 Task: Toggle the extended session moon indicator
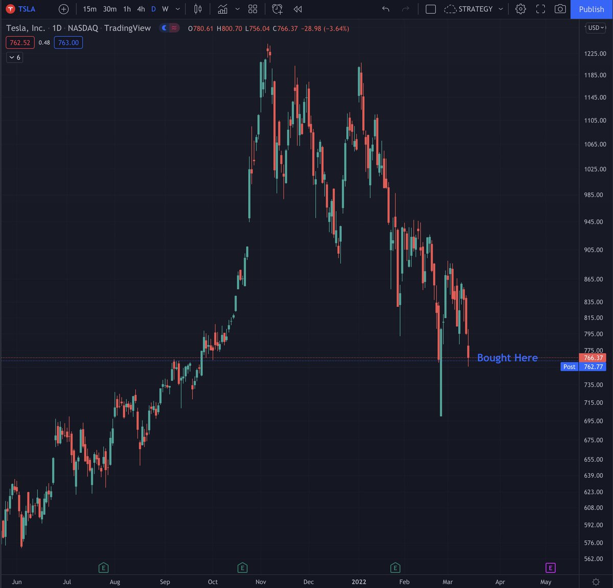[164, 28]
